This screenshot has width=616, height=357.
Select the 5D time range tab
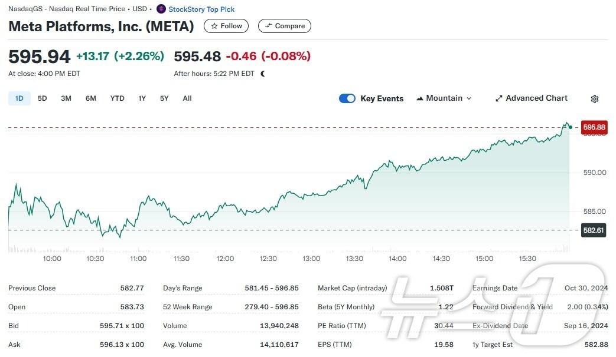[x=42, y=98]
